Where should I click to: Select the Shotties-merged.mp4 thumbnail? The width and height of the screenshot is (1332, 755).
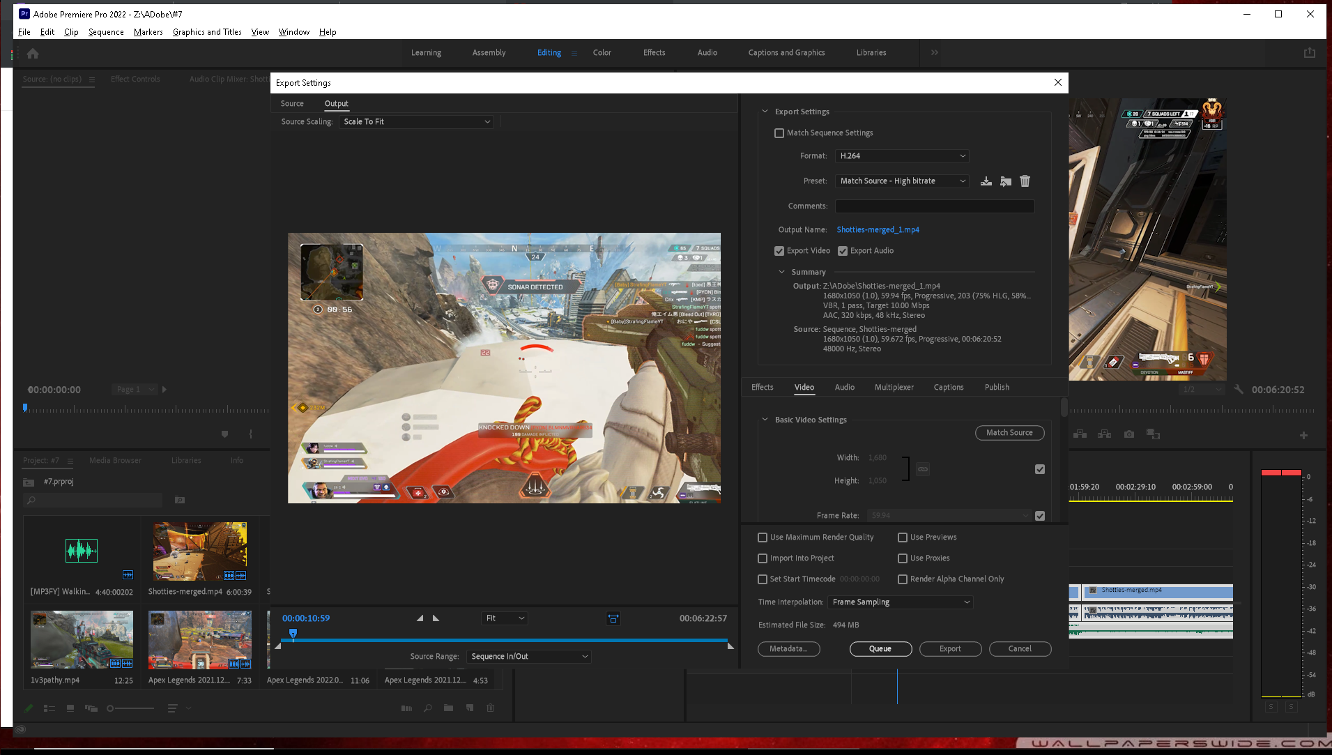(x=200, y=551)
